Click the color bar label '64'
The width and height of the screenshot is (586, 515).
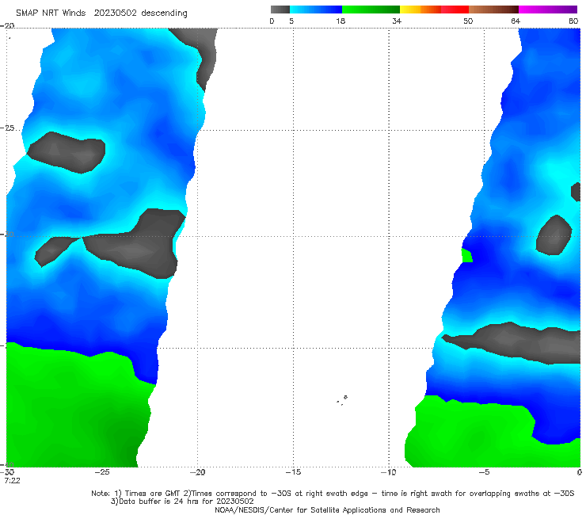pyautogui.click(x=516, y=21)
